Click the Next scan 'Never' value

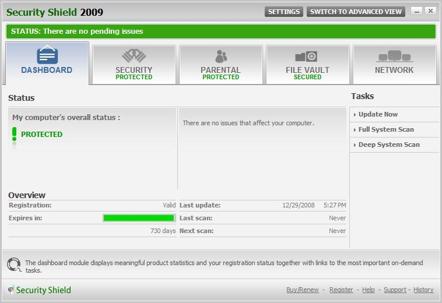coord(338,231)
